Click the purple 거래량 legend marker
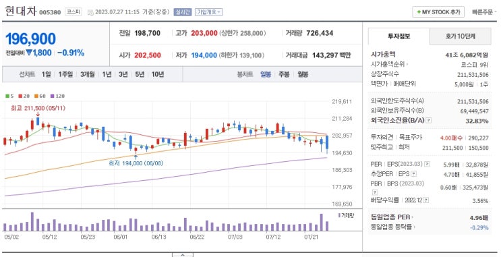Screen dimensions: 501x257 point(339,215)
